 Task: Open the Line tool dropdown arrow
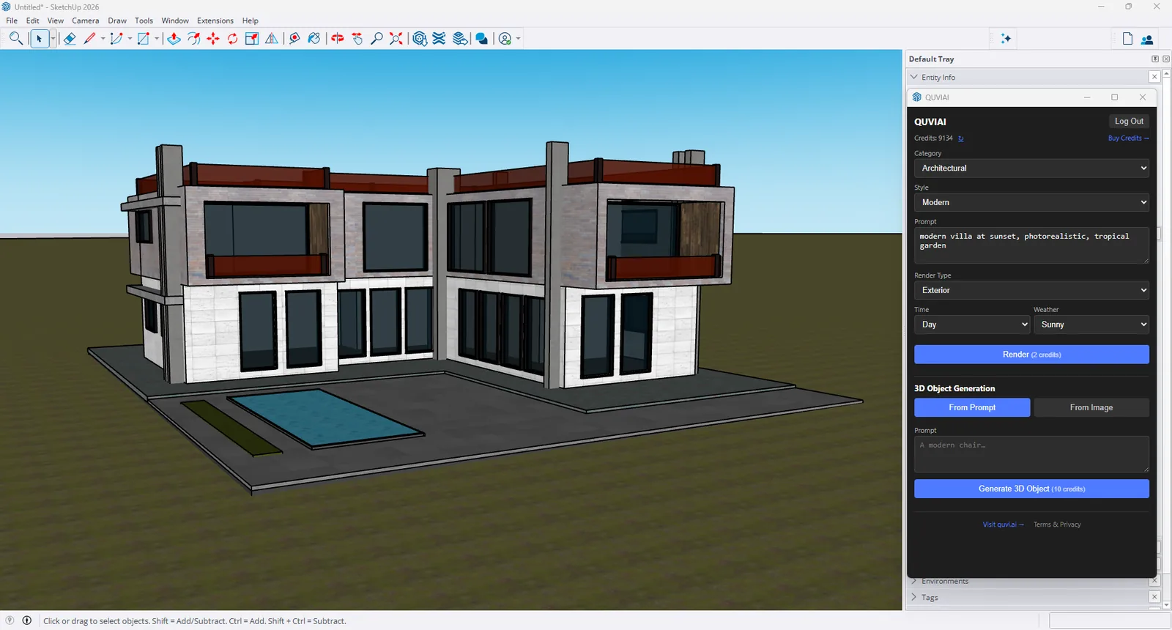point(103,39)
